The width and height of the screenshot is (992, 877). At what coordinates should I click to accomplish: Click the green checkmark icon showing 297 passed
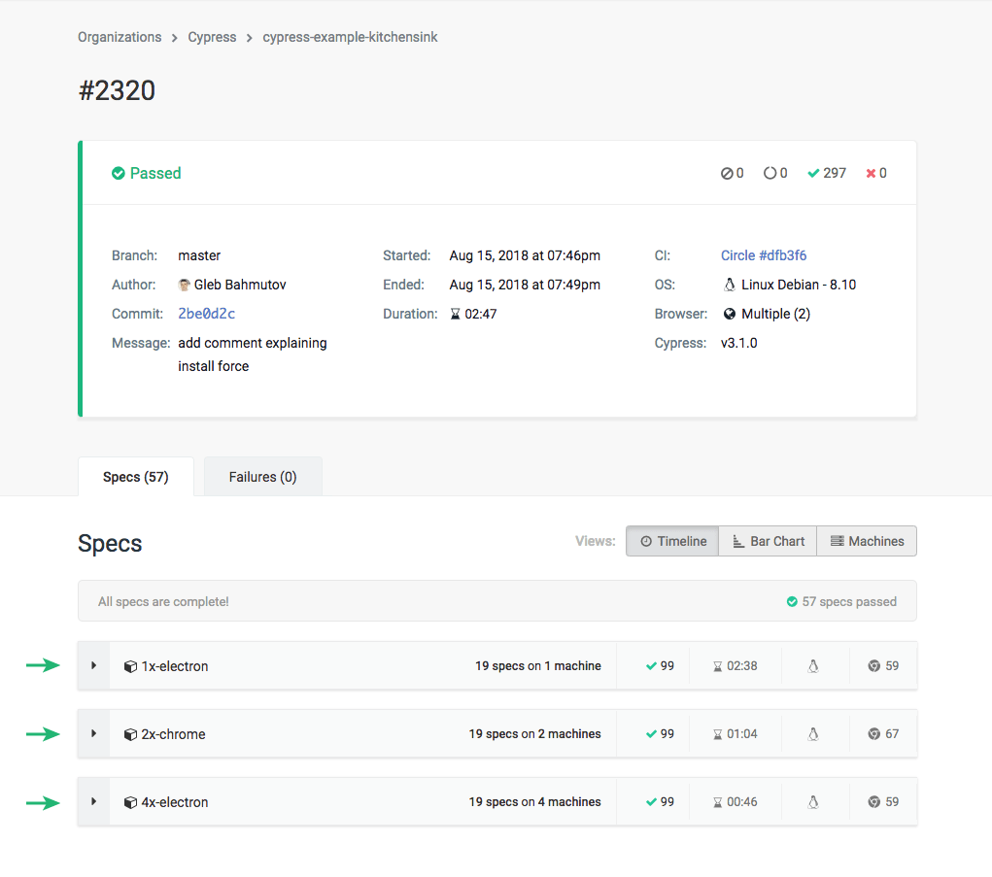click(813, 173)
